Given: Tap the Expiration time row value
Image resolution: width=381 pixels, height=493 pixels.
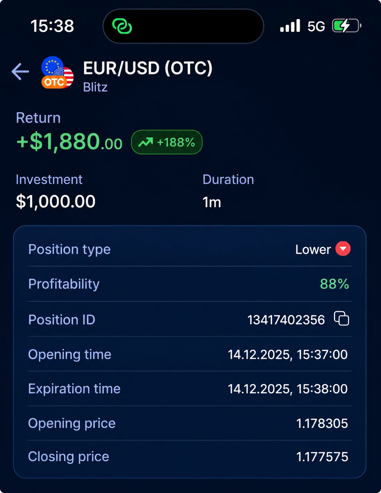Looking at the screenshot, I should 287,389.
